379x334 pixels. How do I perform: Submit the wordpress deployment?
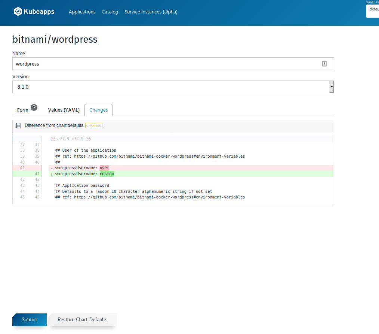click(30, 320)
